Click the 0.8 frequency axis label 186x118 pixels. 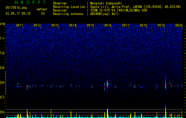tap(3, 83)
